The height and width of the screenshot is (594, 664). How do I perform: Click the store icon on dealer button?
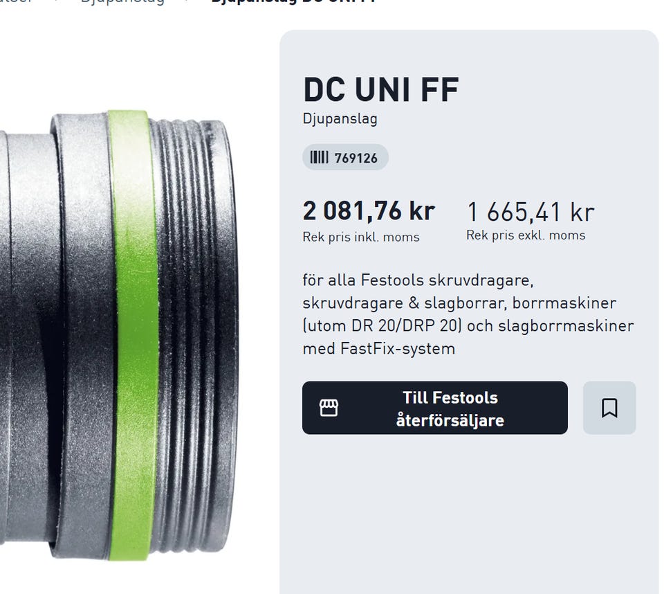tap(329, 408)
